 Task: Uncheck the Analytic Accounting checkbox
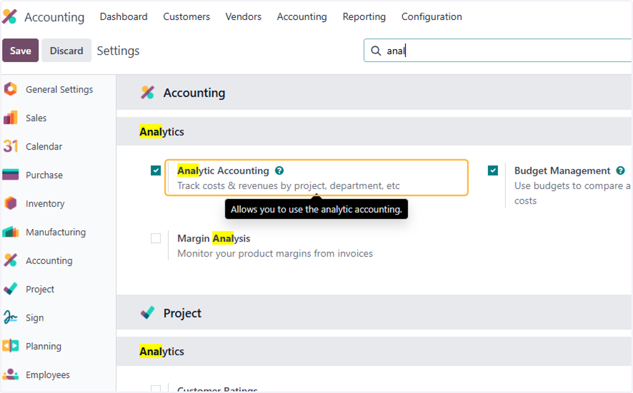pos(156,171)
